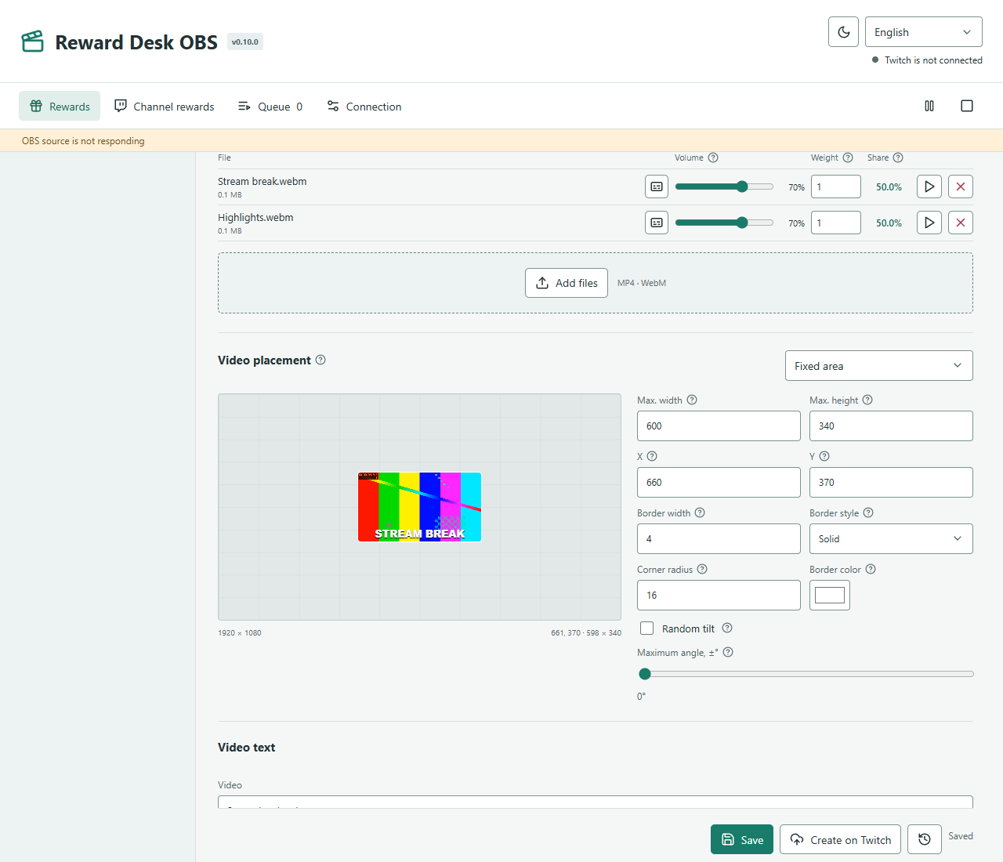Switch to the Rewards tab
This screenshot has width=1003, height=862.
60,106
